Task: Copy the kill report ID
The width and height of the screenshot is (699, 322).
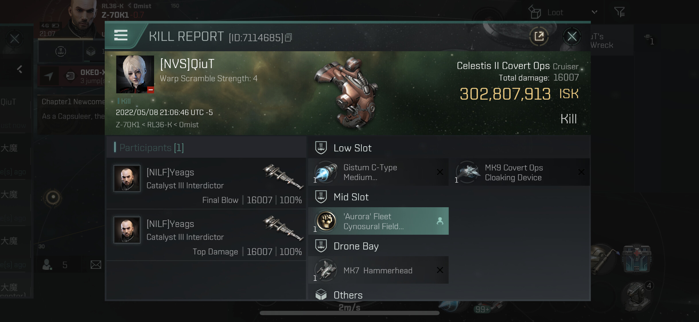Action: coord(289,37)
